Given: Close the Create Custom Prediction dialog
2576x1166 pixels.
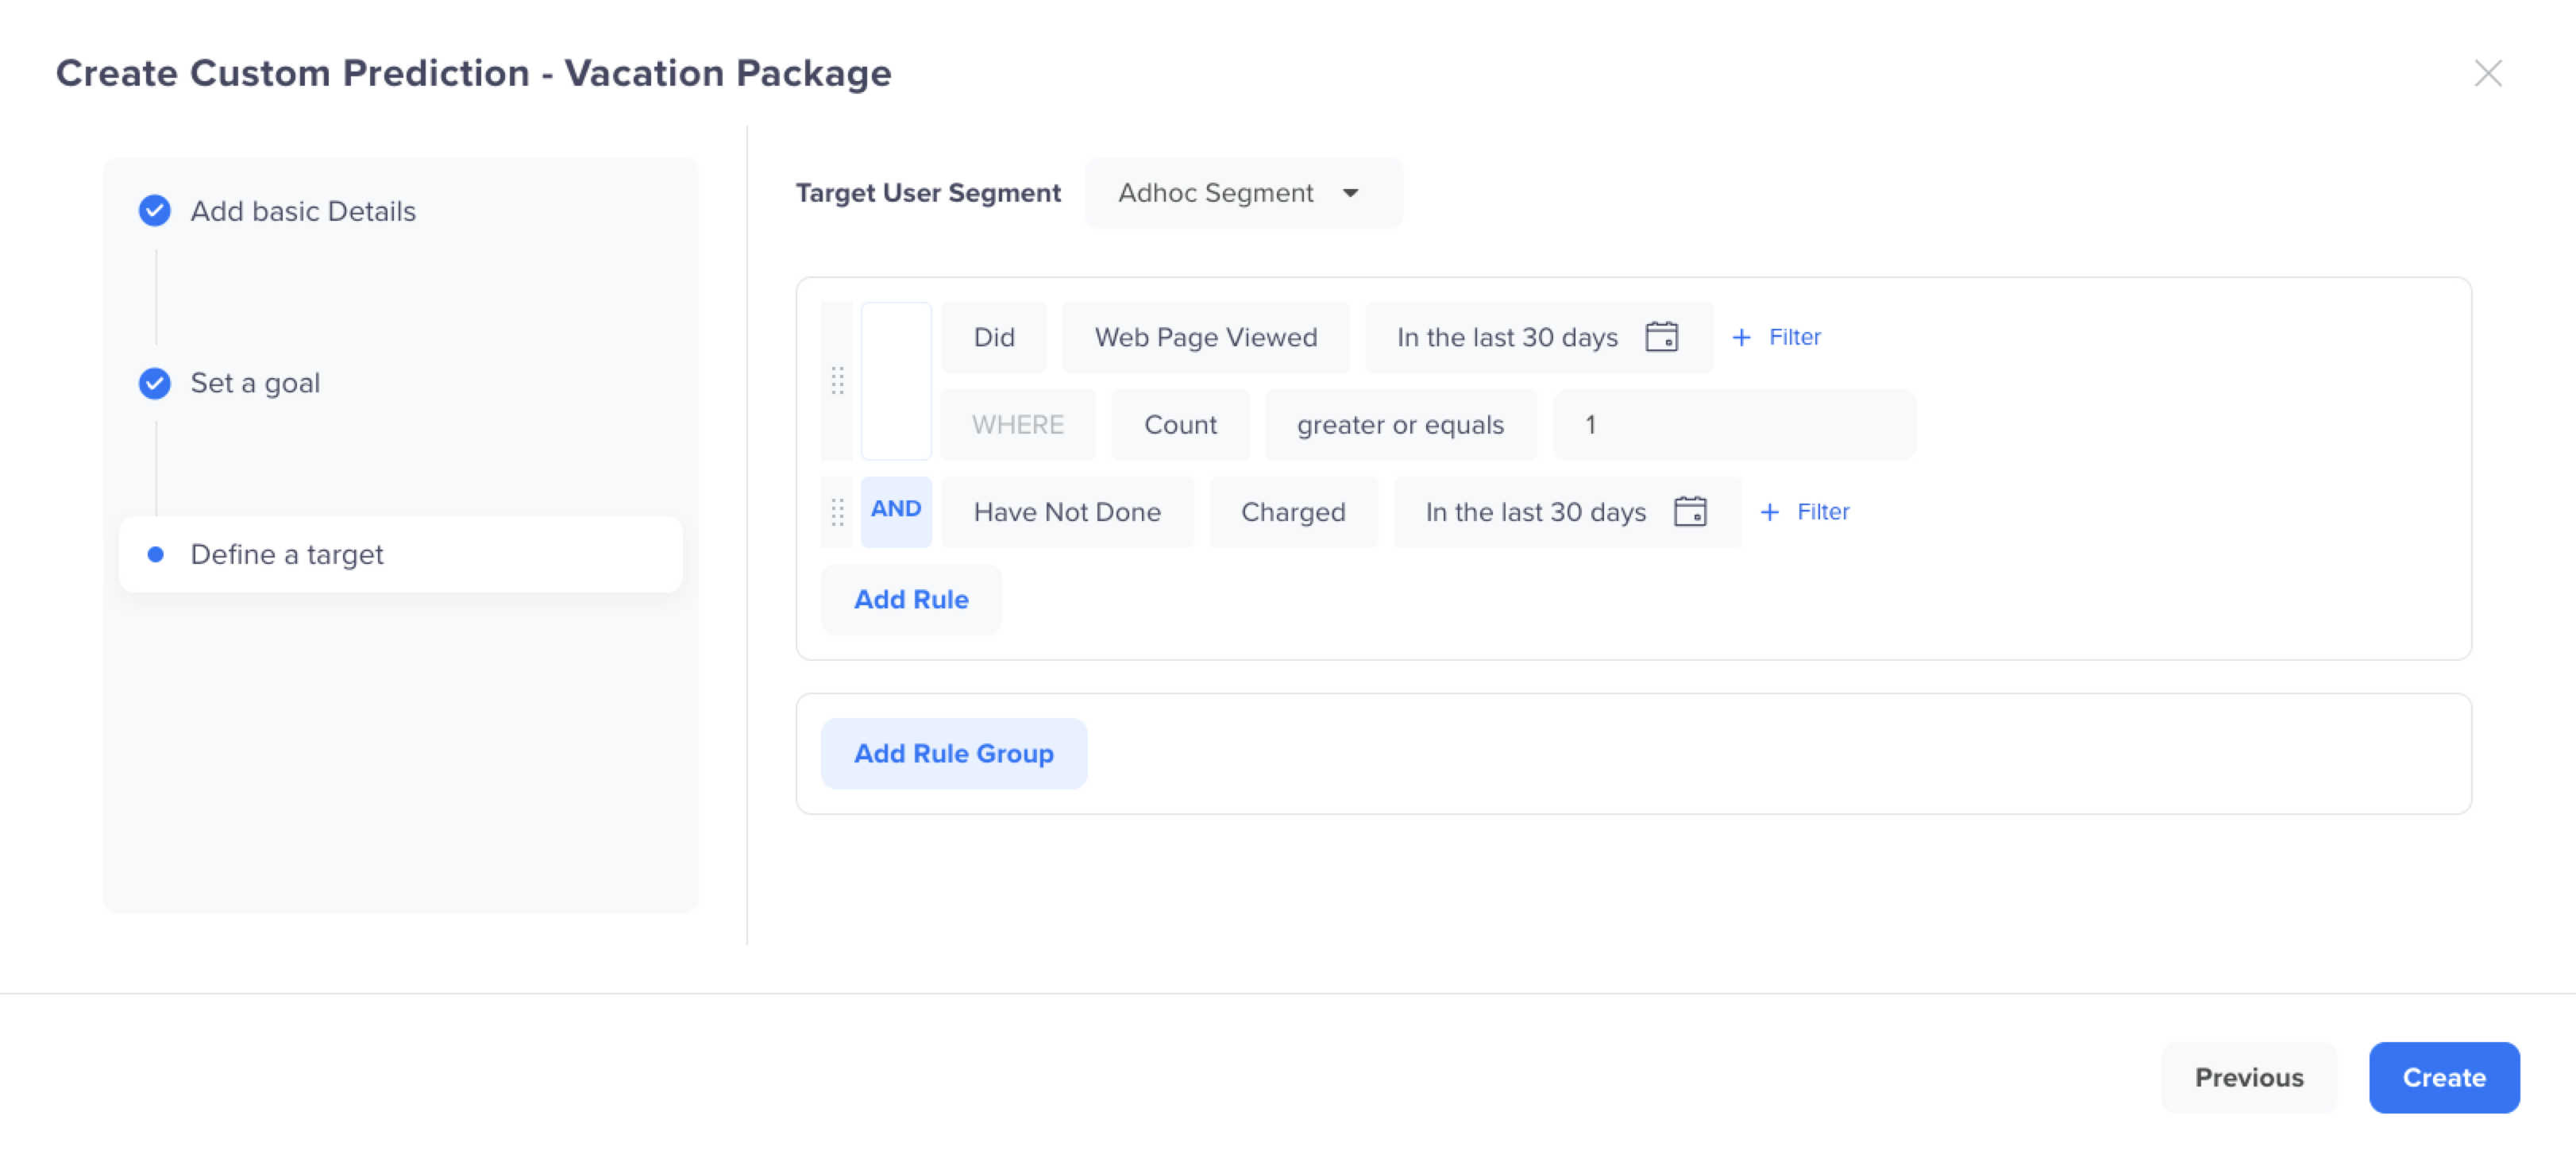Looking at the screenshot, I should [x=2487, y=73].
